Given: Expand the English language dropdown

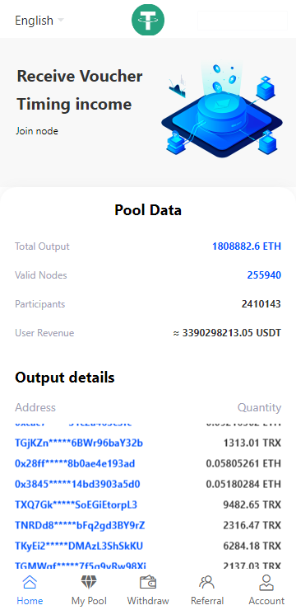Looking at the screenshot, I should tap(39, 21).
